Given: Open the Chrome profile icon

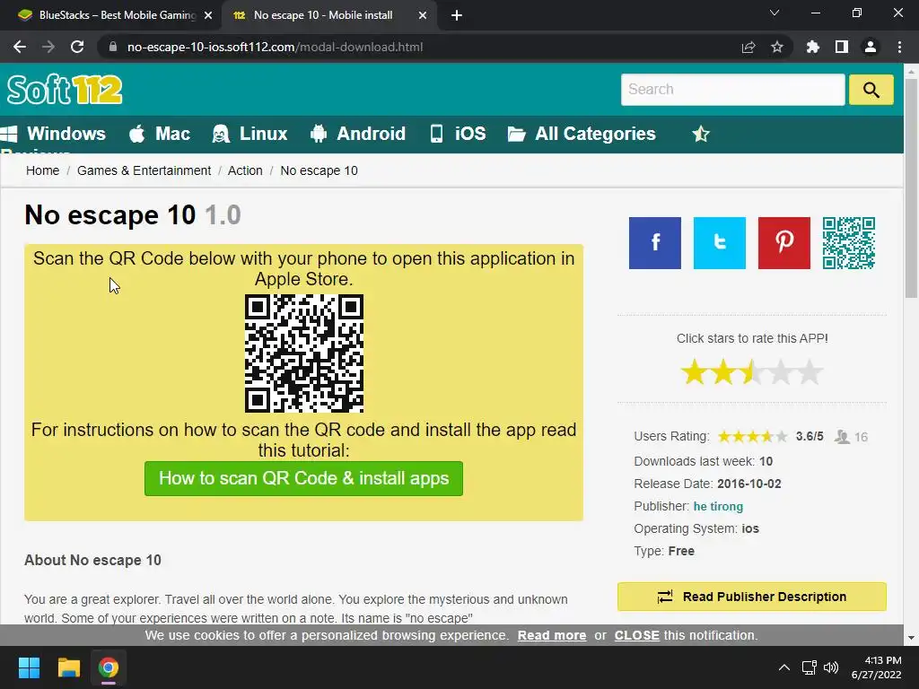Looking at the screenshot, I should [x=871, y=47].
